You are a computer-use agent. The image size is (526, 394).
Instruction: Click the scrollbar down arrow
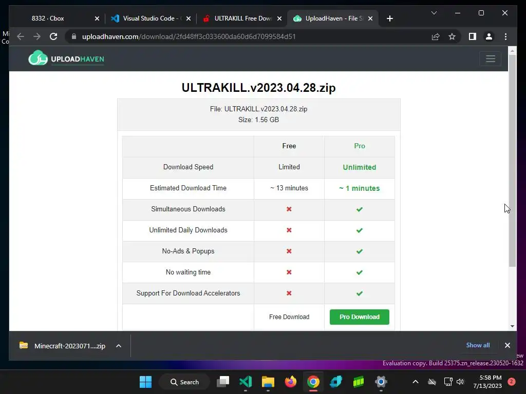512,326
